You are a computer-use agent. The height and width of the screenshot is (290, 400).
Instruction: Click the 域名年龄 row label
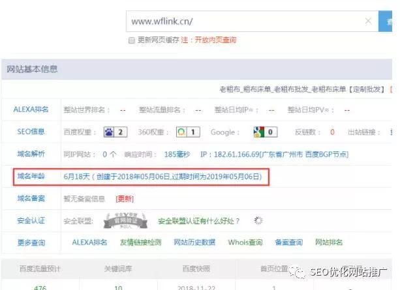tap(31, 177)
